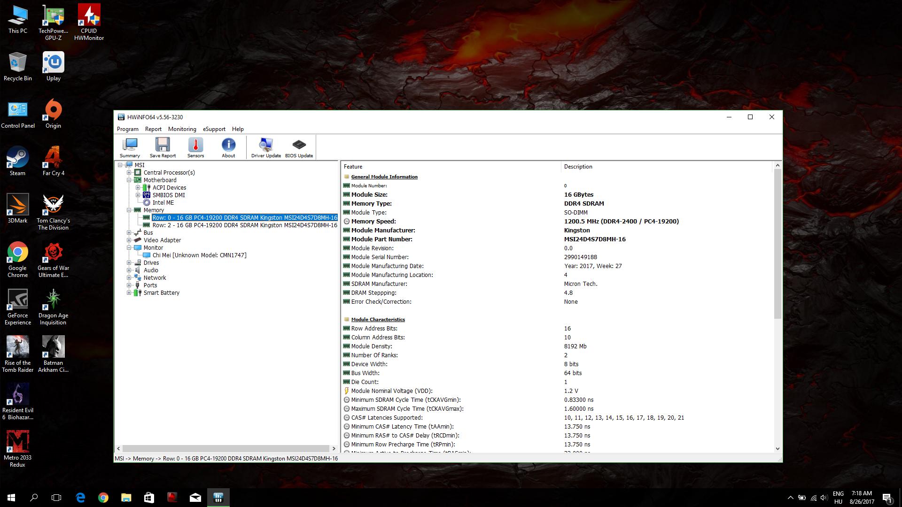
Task: Launch Tom Clancy's The Division
Action: click(x=53, y=212)
